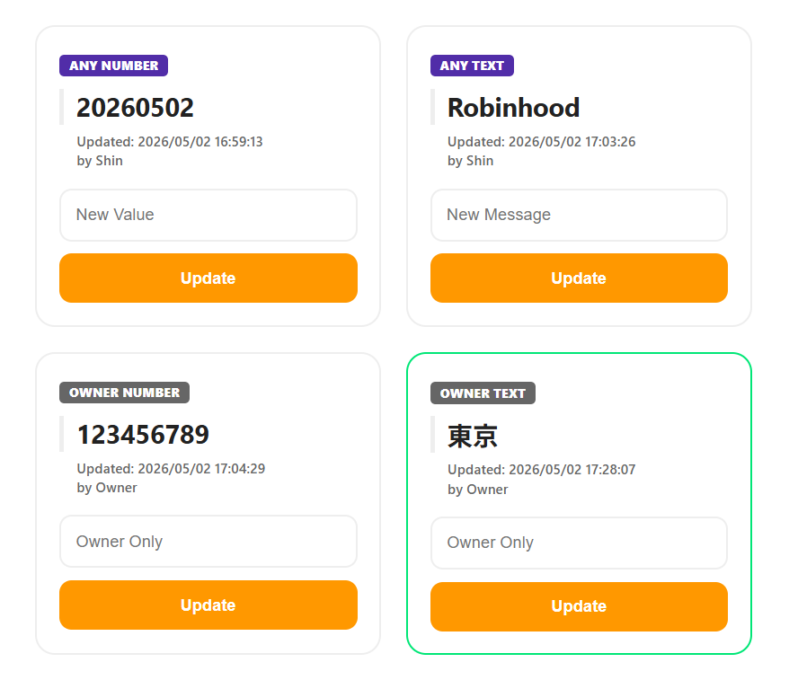Click 'by Owner' in Owner Text card
This screenshot has height=680, width=789.
tap(477, 490)
